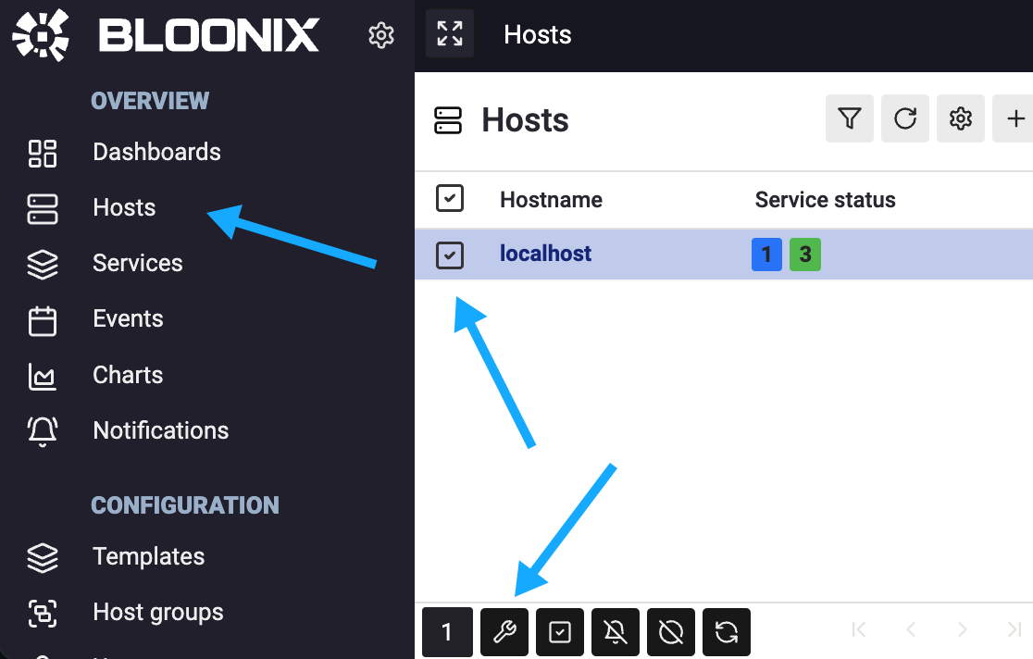Click the selected-count button showing 1
The image size is (1033, 659).
pyautogui.click(x=447, y=632)
